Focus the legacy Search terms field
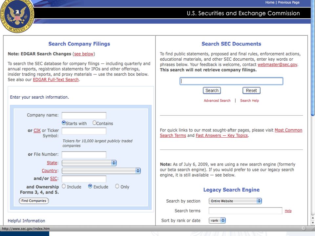The height and width of the screenshot is (236, 315). pyautogui.click(x=245, y=211)
